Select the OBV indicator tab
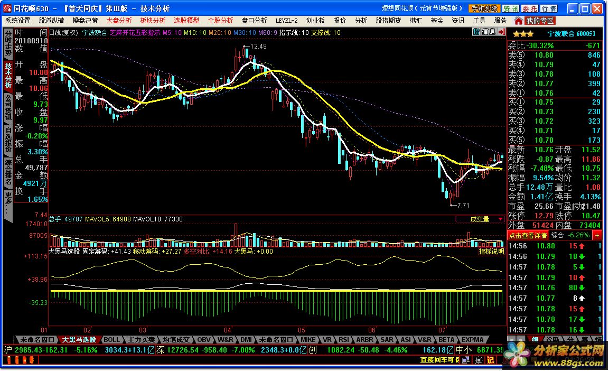The image size is (609, 371). 204,339
